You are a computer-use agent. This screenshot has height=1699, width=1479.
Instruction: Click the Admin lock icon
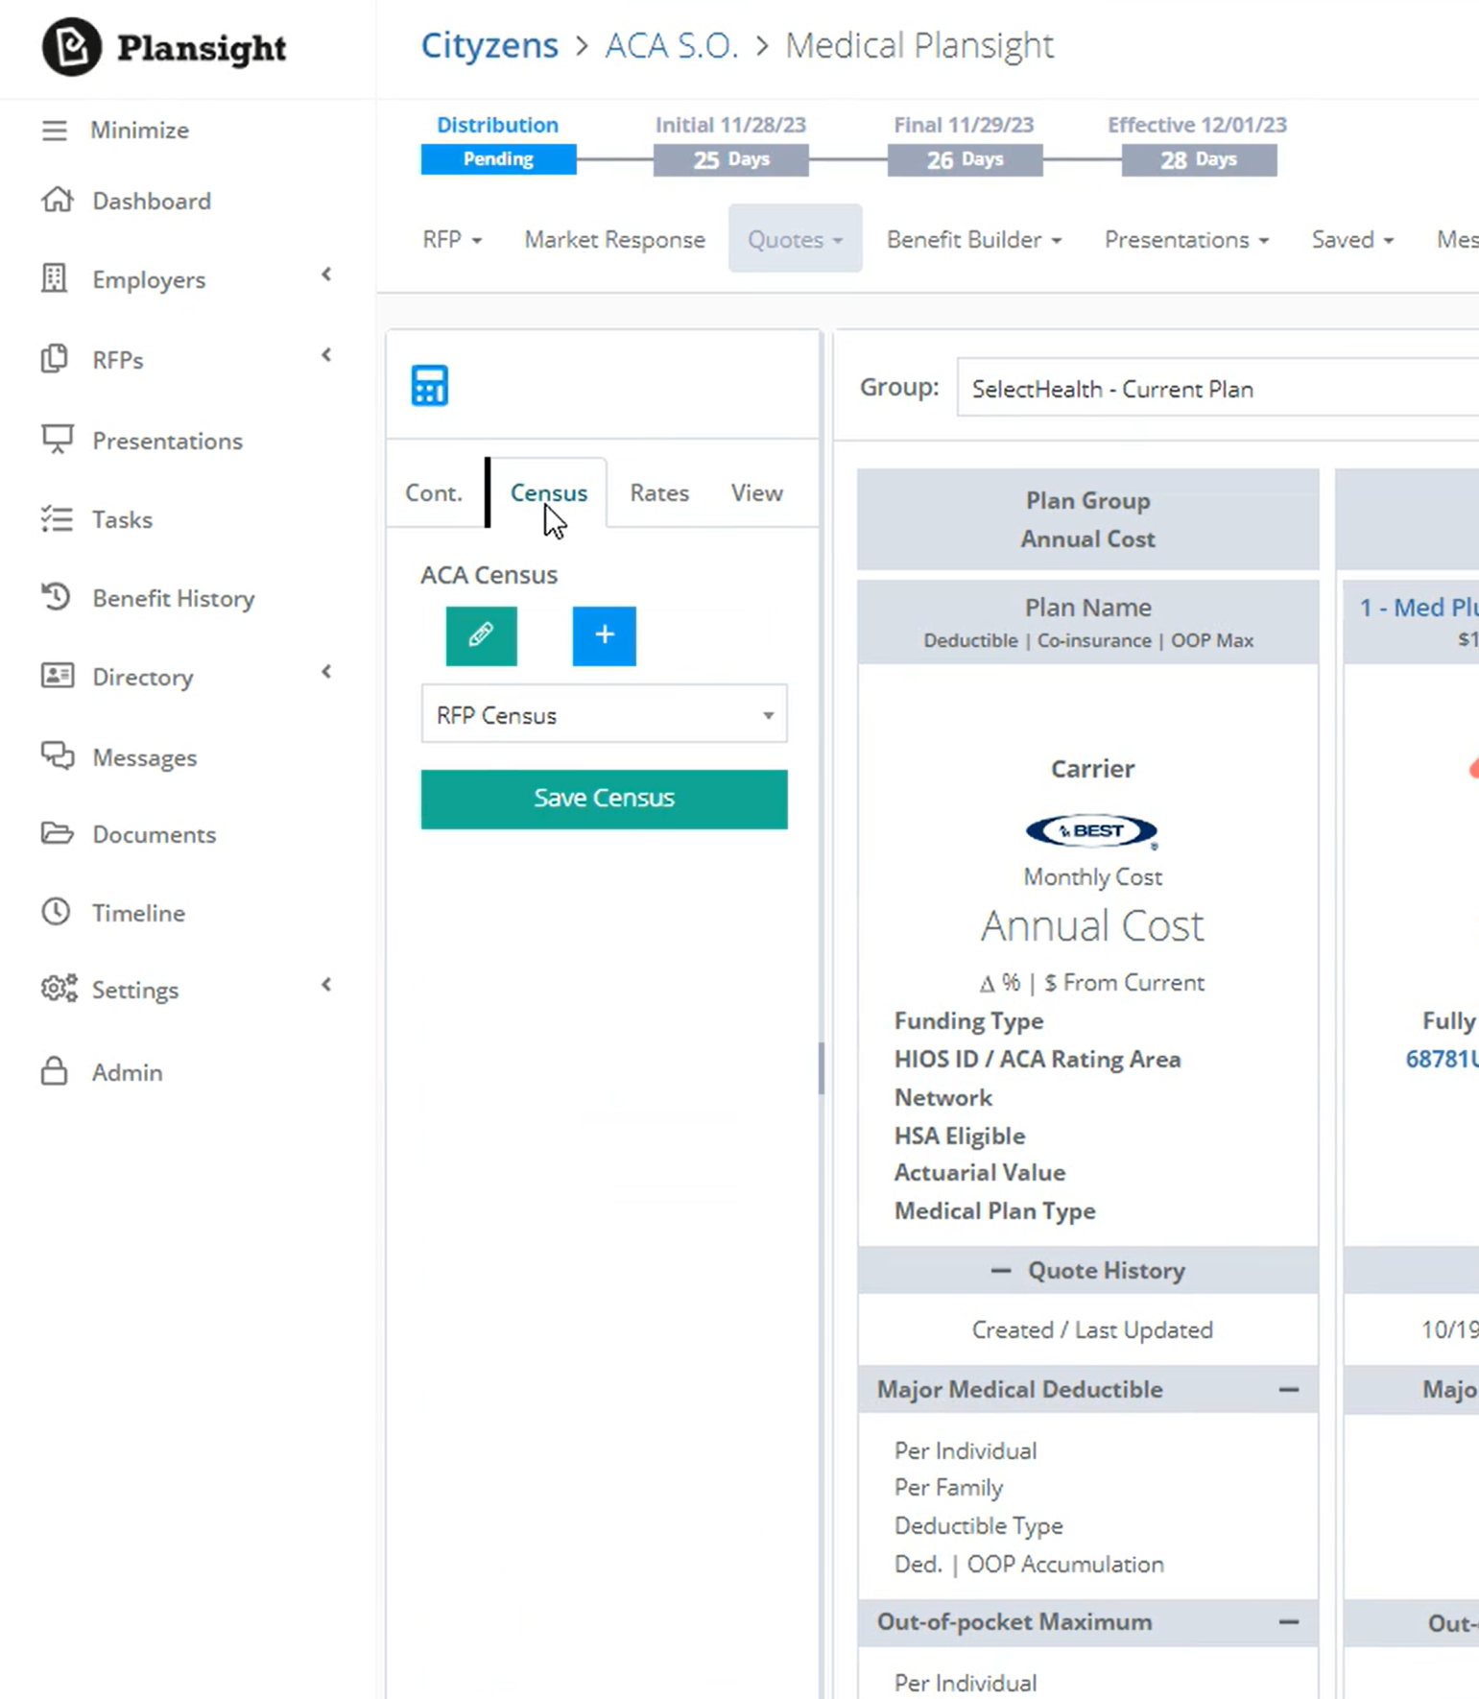pos(55,1071)
